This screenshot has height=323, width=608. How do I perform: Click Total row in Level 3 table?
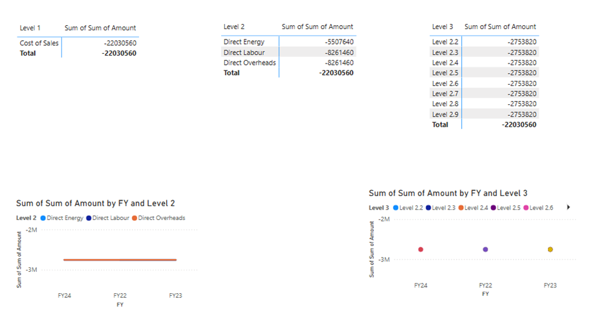(x=484, y=125)
